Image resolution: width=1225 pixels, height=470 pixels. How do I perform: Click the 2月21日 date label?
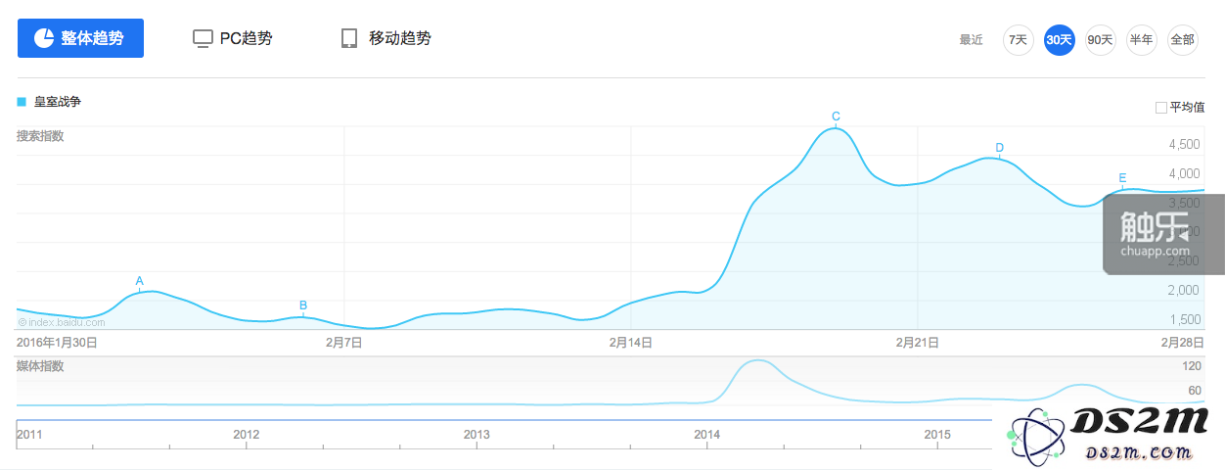coord(917,343)
